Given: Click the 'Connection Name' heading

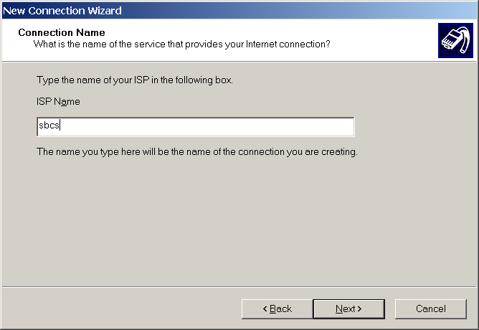Looking at the screenshot, I should 62,33.
